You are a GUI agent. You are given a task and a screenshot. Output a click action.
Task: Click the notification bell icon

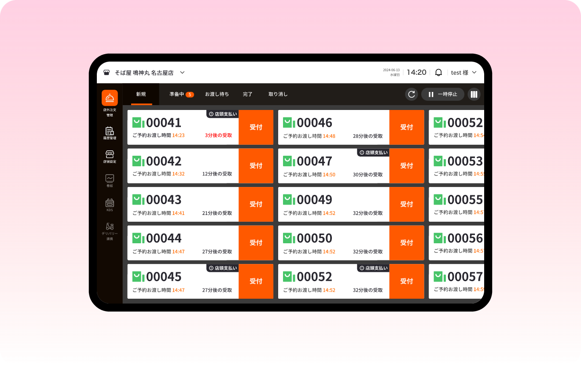pyautogui.click(x=438, y=73)
